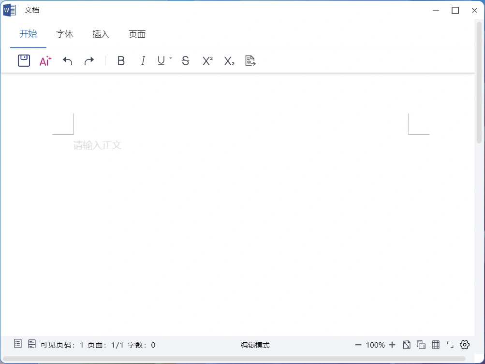
Task: Open the settings gear in status bar
Action: (x=465, y=345)
